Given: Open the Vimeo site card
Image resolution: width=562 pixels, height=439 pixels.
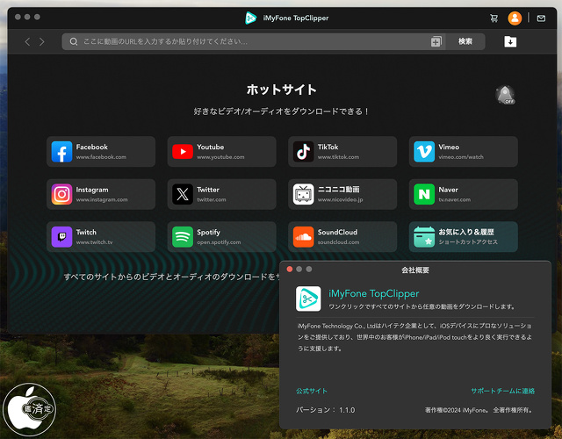Looking at the screenshot, I should pos(464,152).
